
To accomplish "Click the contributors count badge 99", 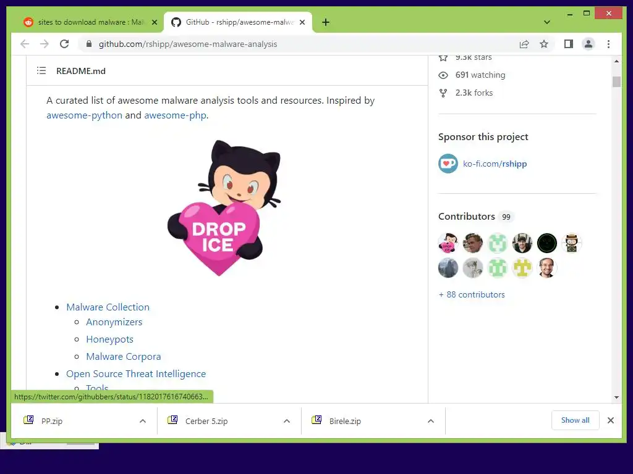I will click(x=506, y=217).
